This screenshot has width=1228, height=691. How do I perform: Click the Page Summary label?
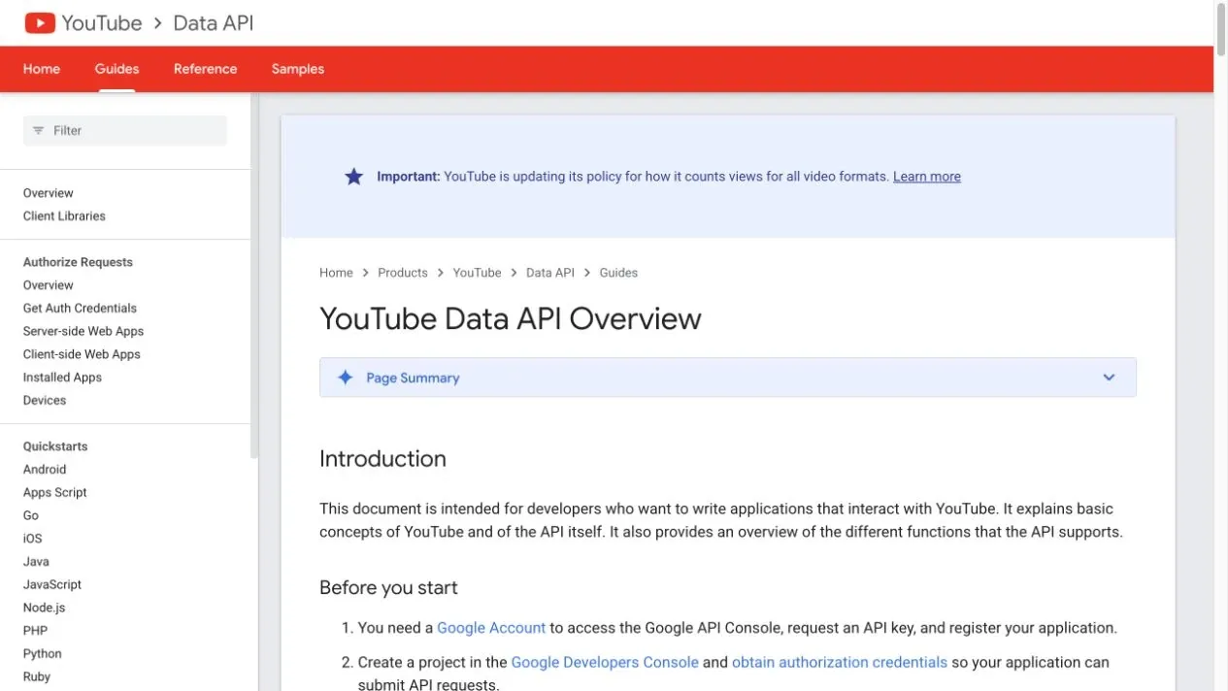(x=413, y=378)
